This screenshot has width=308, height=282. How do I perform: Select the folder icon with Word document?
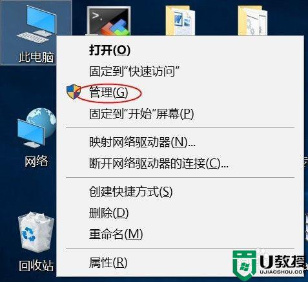180,21
